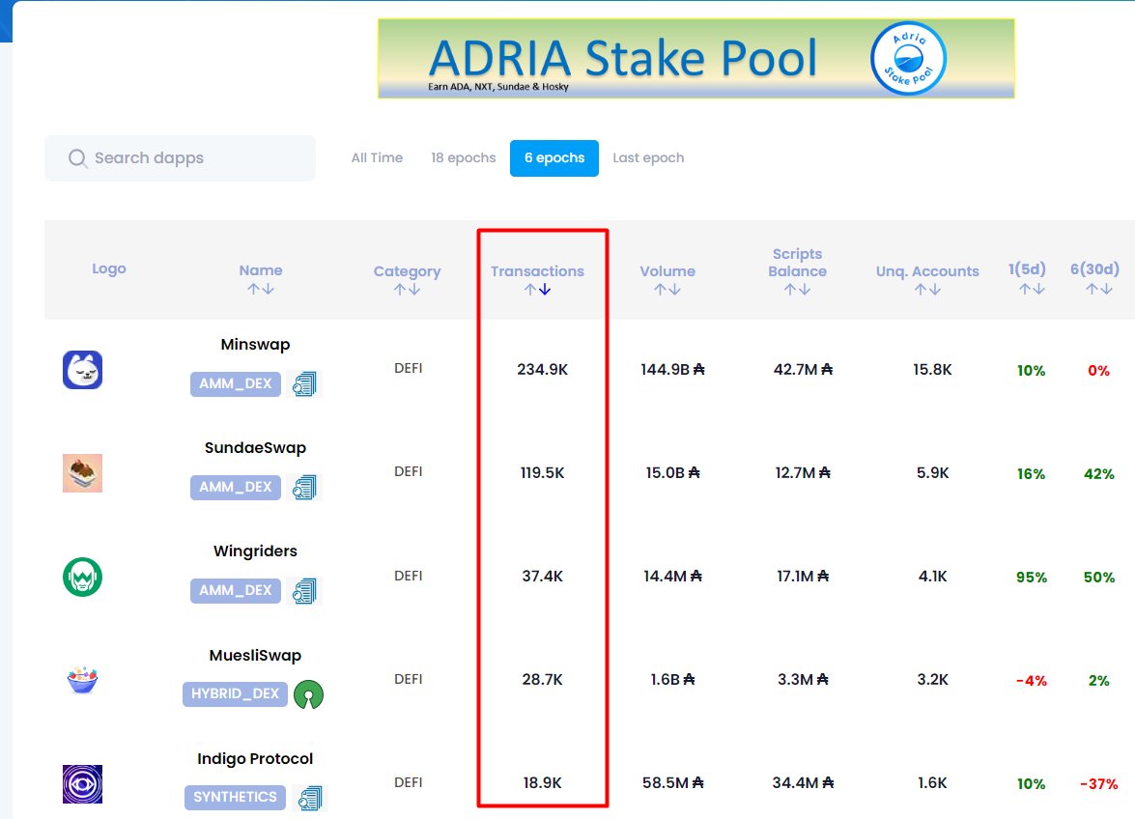
Task: Click Indigo Protocol's -37% thirty-day change
Action: [x=1099, y=784]
